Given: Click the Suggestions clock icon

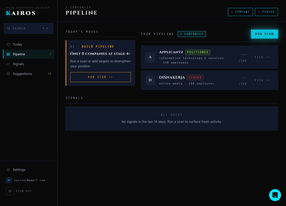Looking at the screenshot, I should click(x=8, y=74).
